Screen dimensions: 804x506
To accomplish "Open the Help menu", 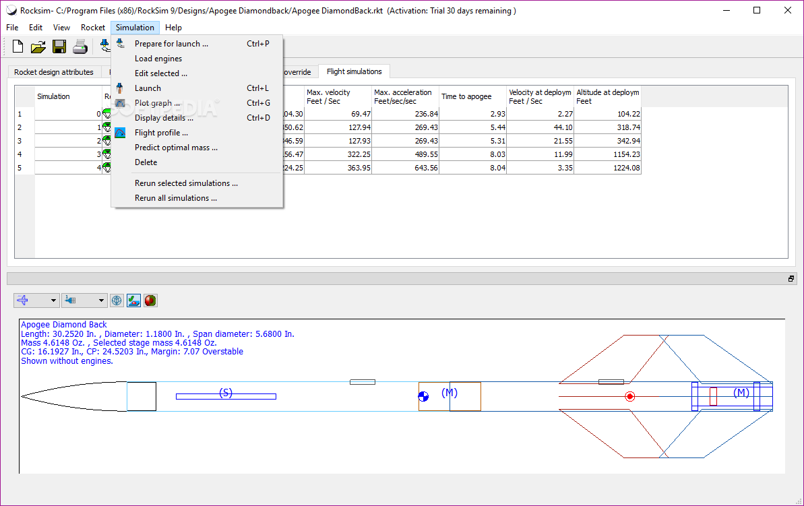I will pyautogui.click(x=173, y=28).
